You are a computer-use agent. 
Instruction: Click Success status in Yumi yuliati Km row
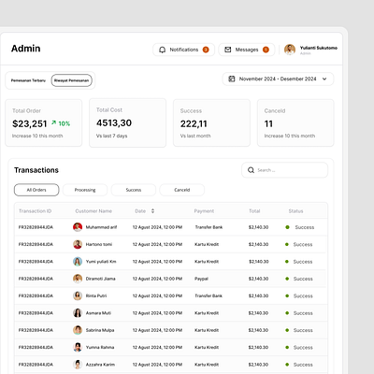click(x=303, y=262)
